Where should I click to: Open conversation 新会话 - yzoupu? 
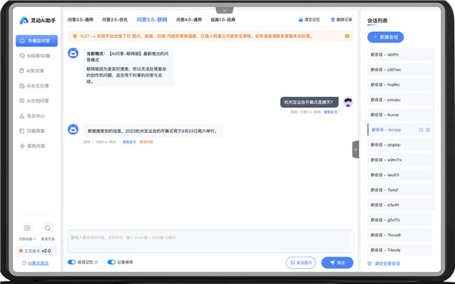(400, 99)
